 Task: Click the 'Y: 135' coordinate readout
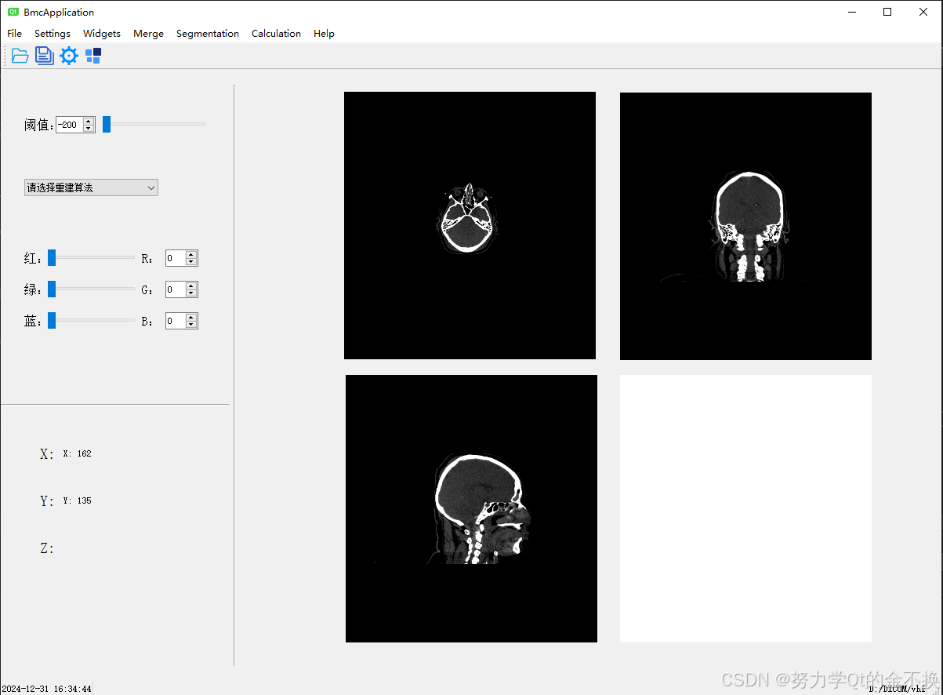77,500
